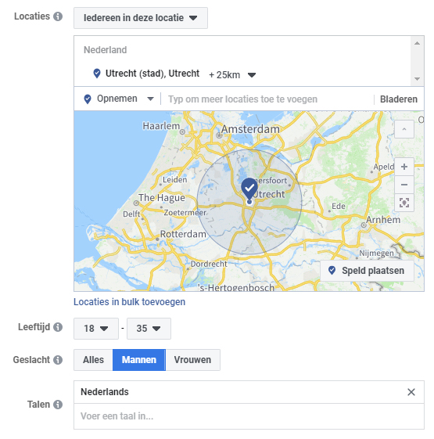Click 's-Hertogenbosch label on the map

click(236, 287)
